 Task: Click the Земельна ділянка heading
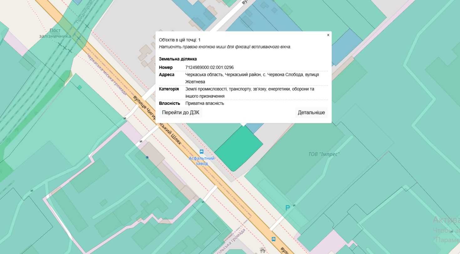pos(178,59)
